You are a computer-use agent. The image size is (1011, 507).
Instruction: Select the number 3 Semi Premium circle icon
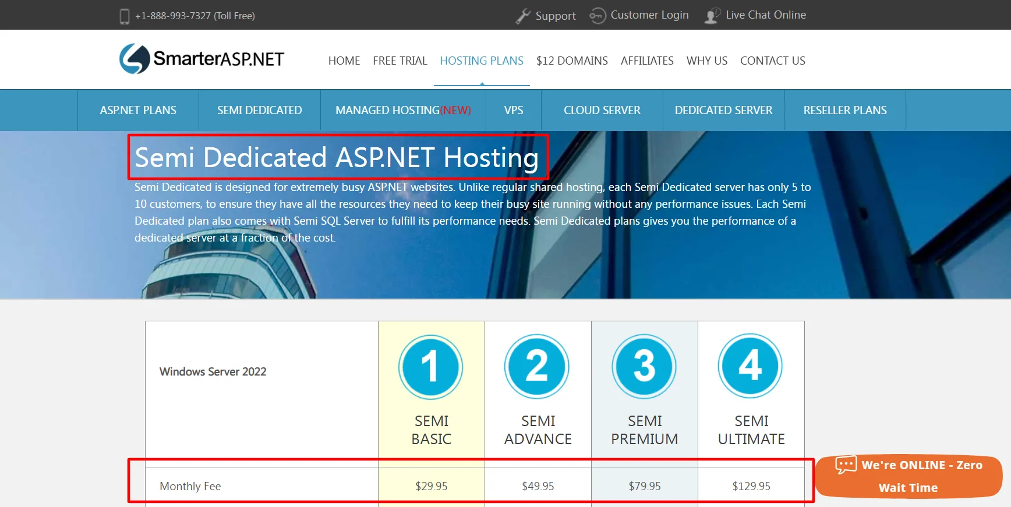[644, 366]
